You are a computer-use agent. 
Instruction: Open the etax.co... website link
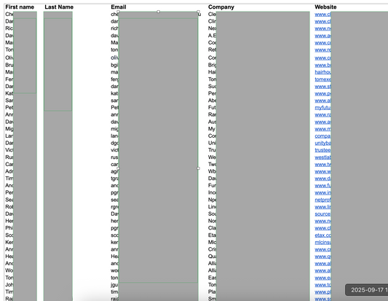click(322, 235)
